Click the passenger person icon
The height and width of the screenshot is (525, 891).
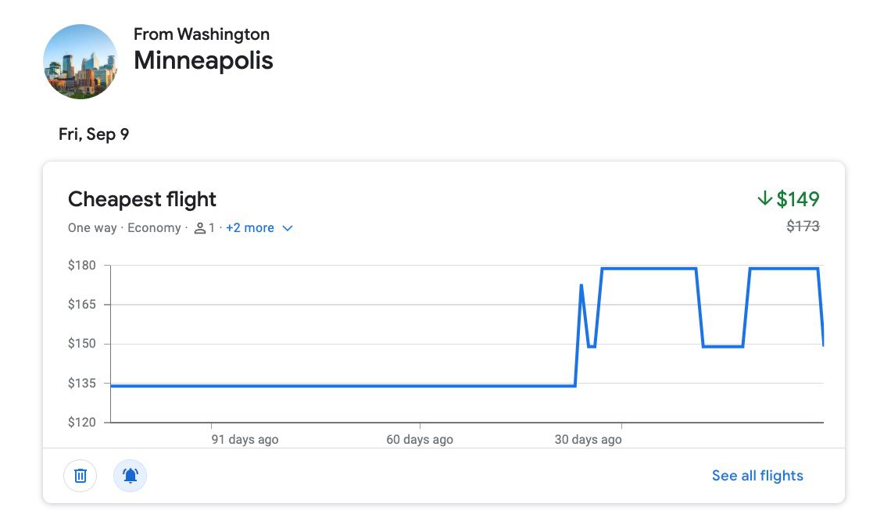coord(198,228)
